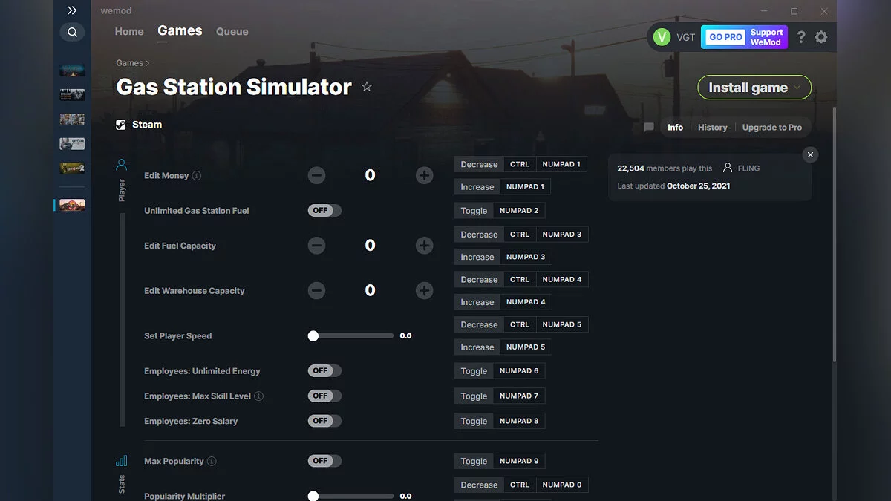
Task: Open the VGT user avatar
Action: click(x=662, y=37)
